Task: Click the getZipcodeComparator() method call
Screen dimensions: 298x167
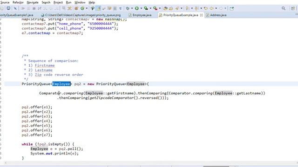Action: [114, 98]
